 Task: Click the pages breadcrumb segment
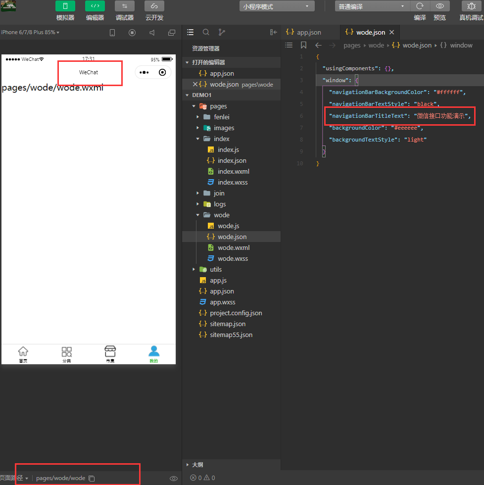[x=352, y=46]
